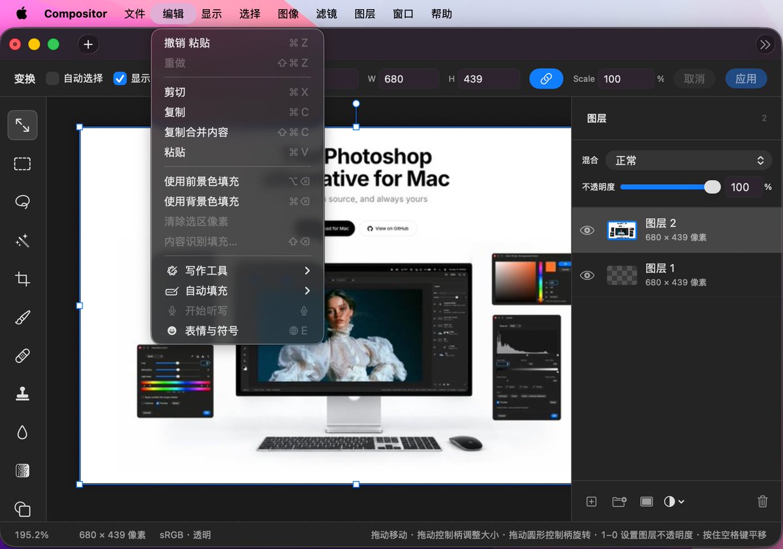Choose 表情与符号 menu item
This screenshot has height=549, width=783.
(x=238, y=331)
